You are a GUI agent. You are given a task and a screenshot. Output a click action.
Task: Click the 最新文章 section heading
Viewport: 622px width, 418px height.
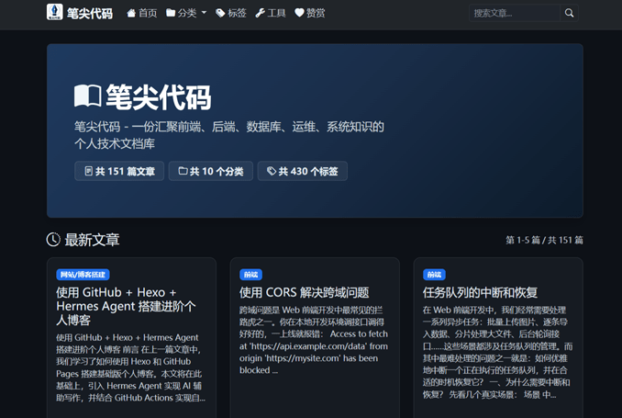coord(92,240)
